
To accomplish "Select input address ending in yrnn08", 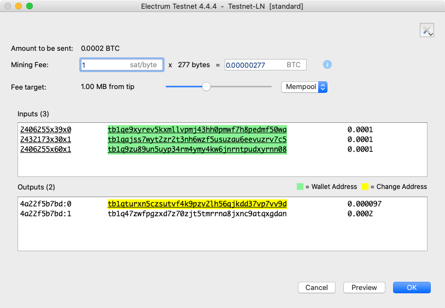I will click(x=197, y=149).
